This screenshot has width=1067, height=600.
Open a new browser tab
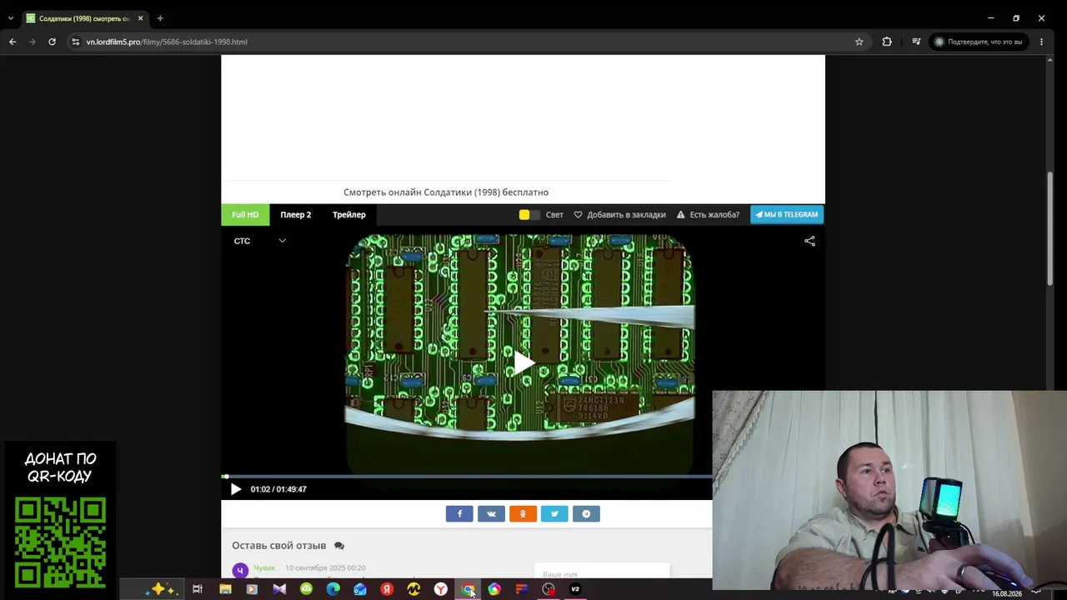160,18
